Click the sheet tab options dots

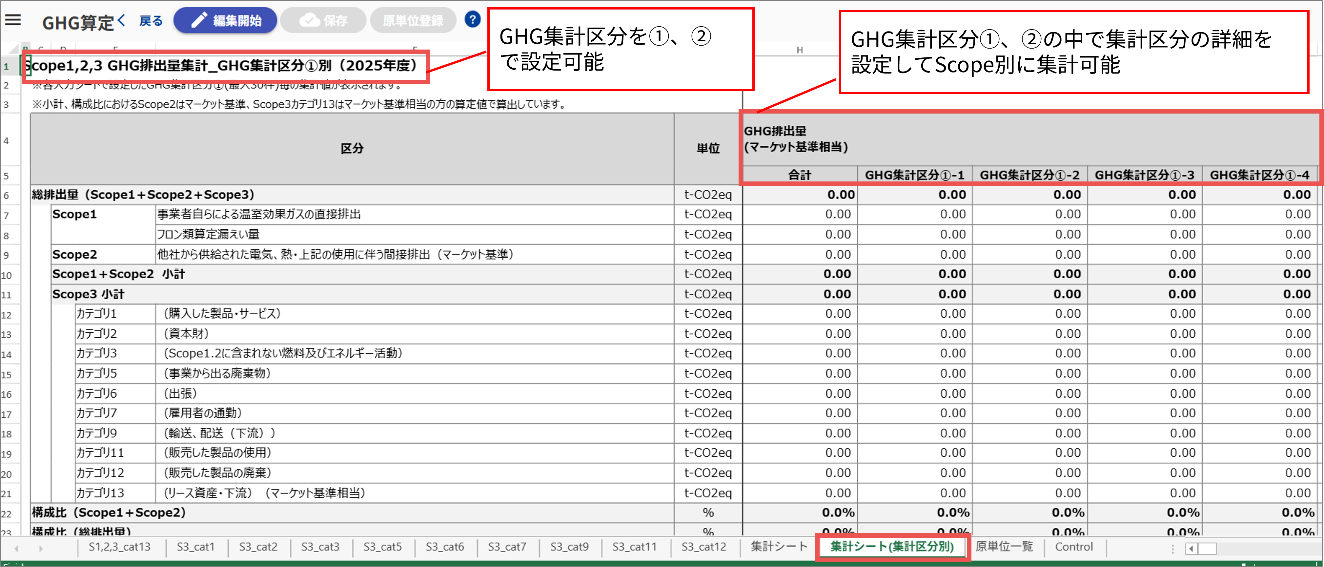click(1172, 549)
